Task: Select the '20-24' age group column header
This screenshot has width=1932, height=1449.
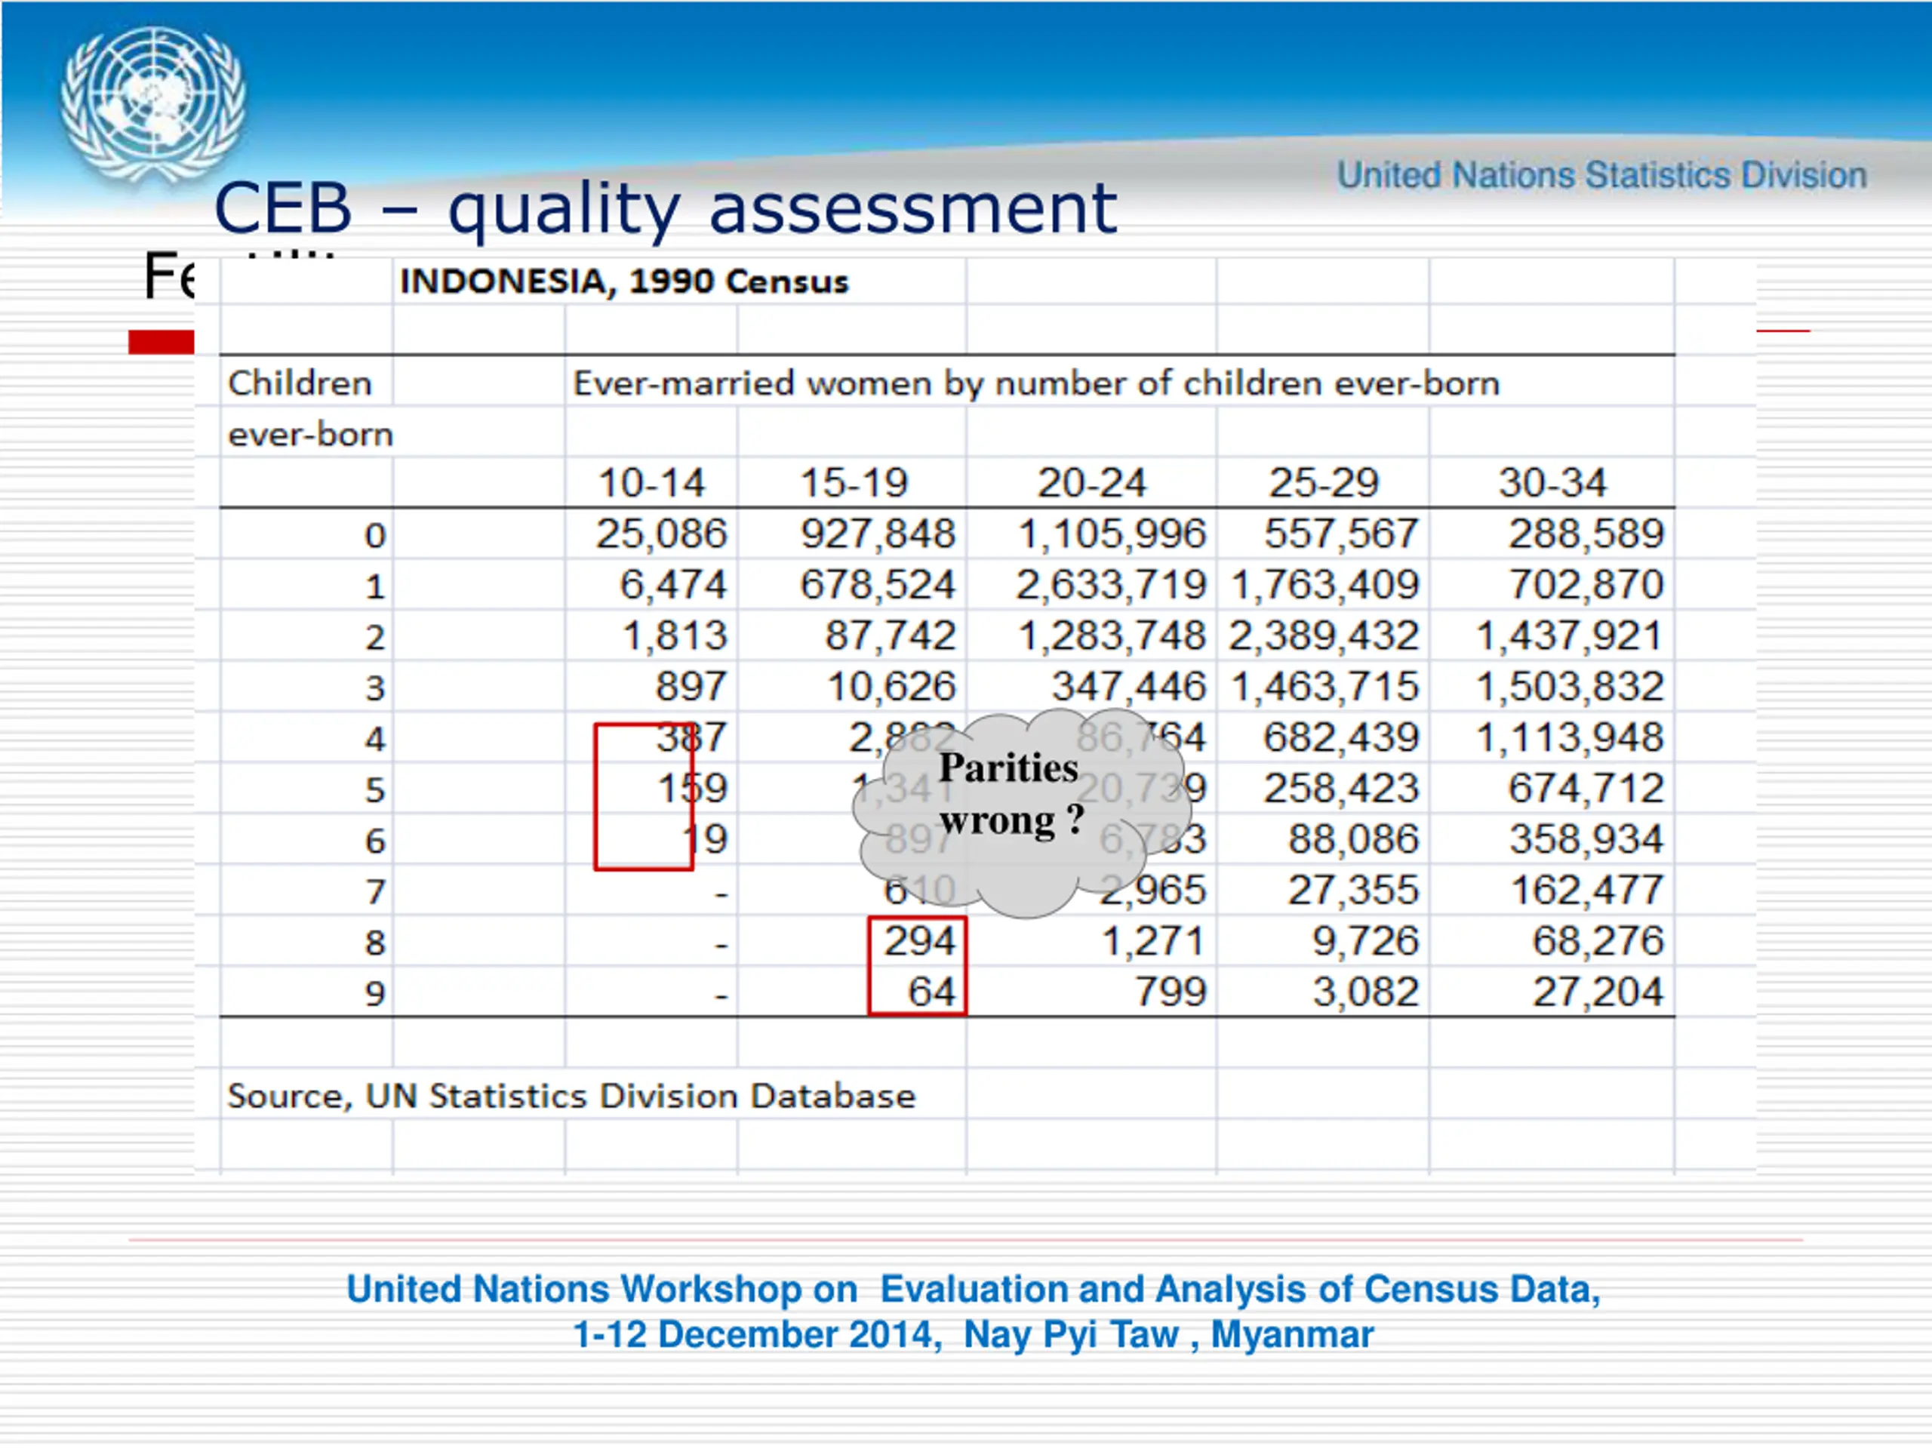Action: pos(1092,483)
